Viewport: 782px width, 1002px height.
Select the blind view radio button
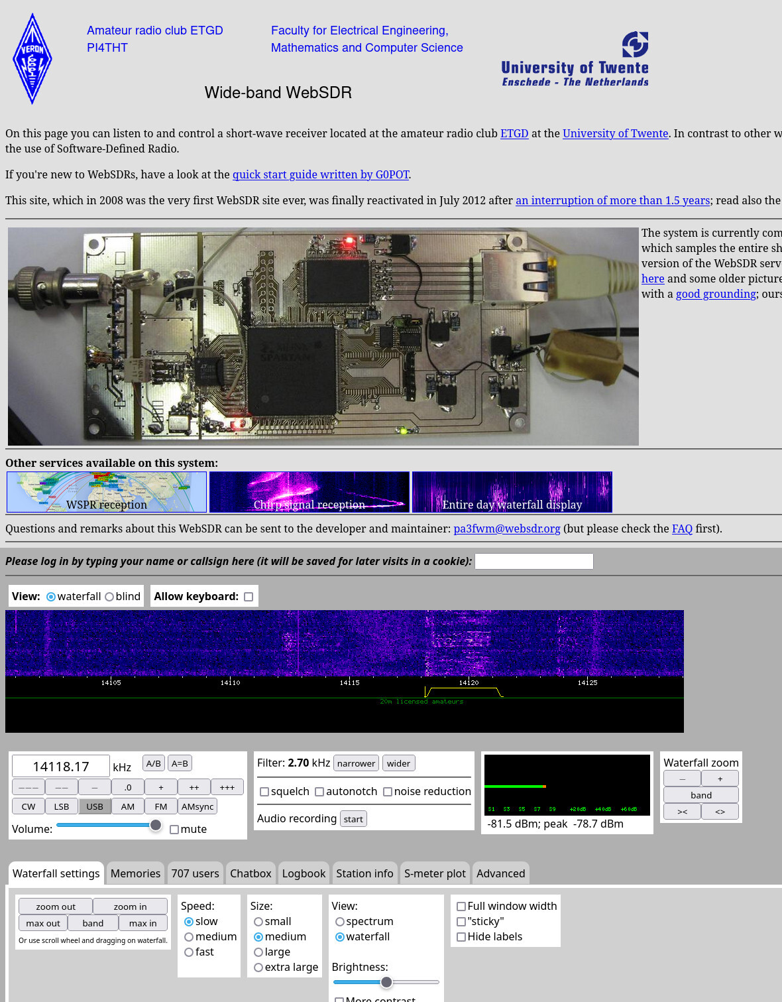click(x=109, y=597)
